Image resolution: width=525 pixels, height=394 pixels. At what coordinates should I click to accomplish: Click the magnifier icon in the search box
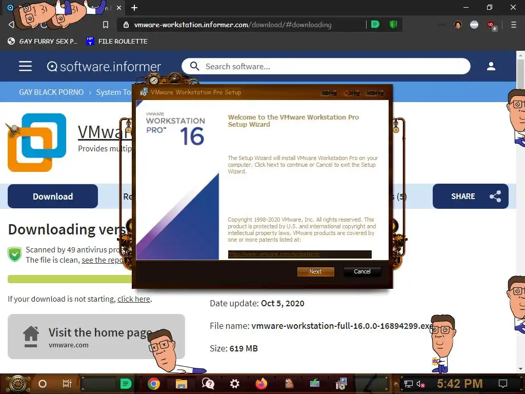[194, 66]
